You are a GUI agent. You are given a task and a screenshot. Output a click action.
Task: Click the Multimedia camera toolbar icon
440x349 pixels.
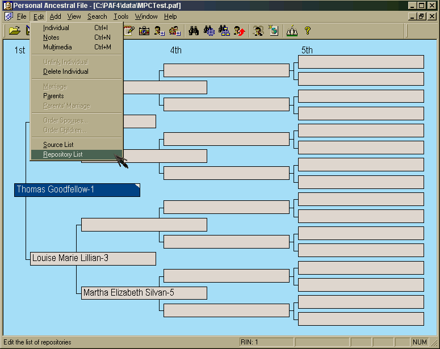144,31
